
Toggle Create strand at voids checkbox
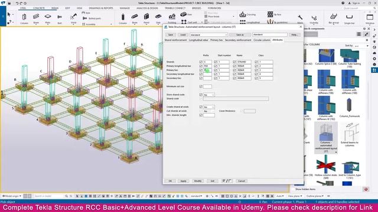[x=201, y=107]
